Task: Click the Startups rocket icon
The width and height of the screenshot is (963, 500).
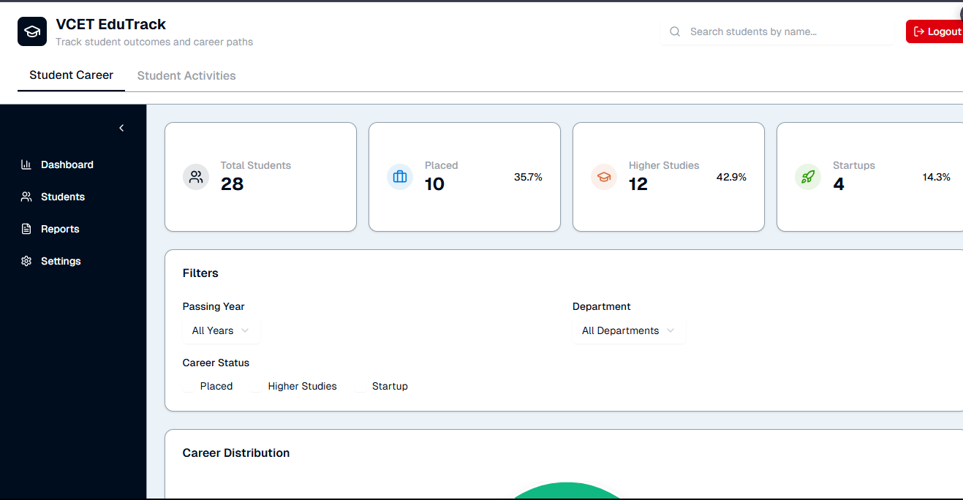Action: [808, 177]
